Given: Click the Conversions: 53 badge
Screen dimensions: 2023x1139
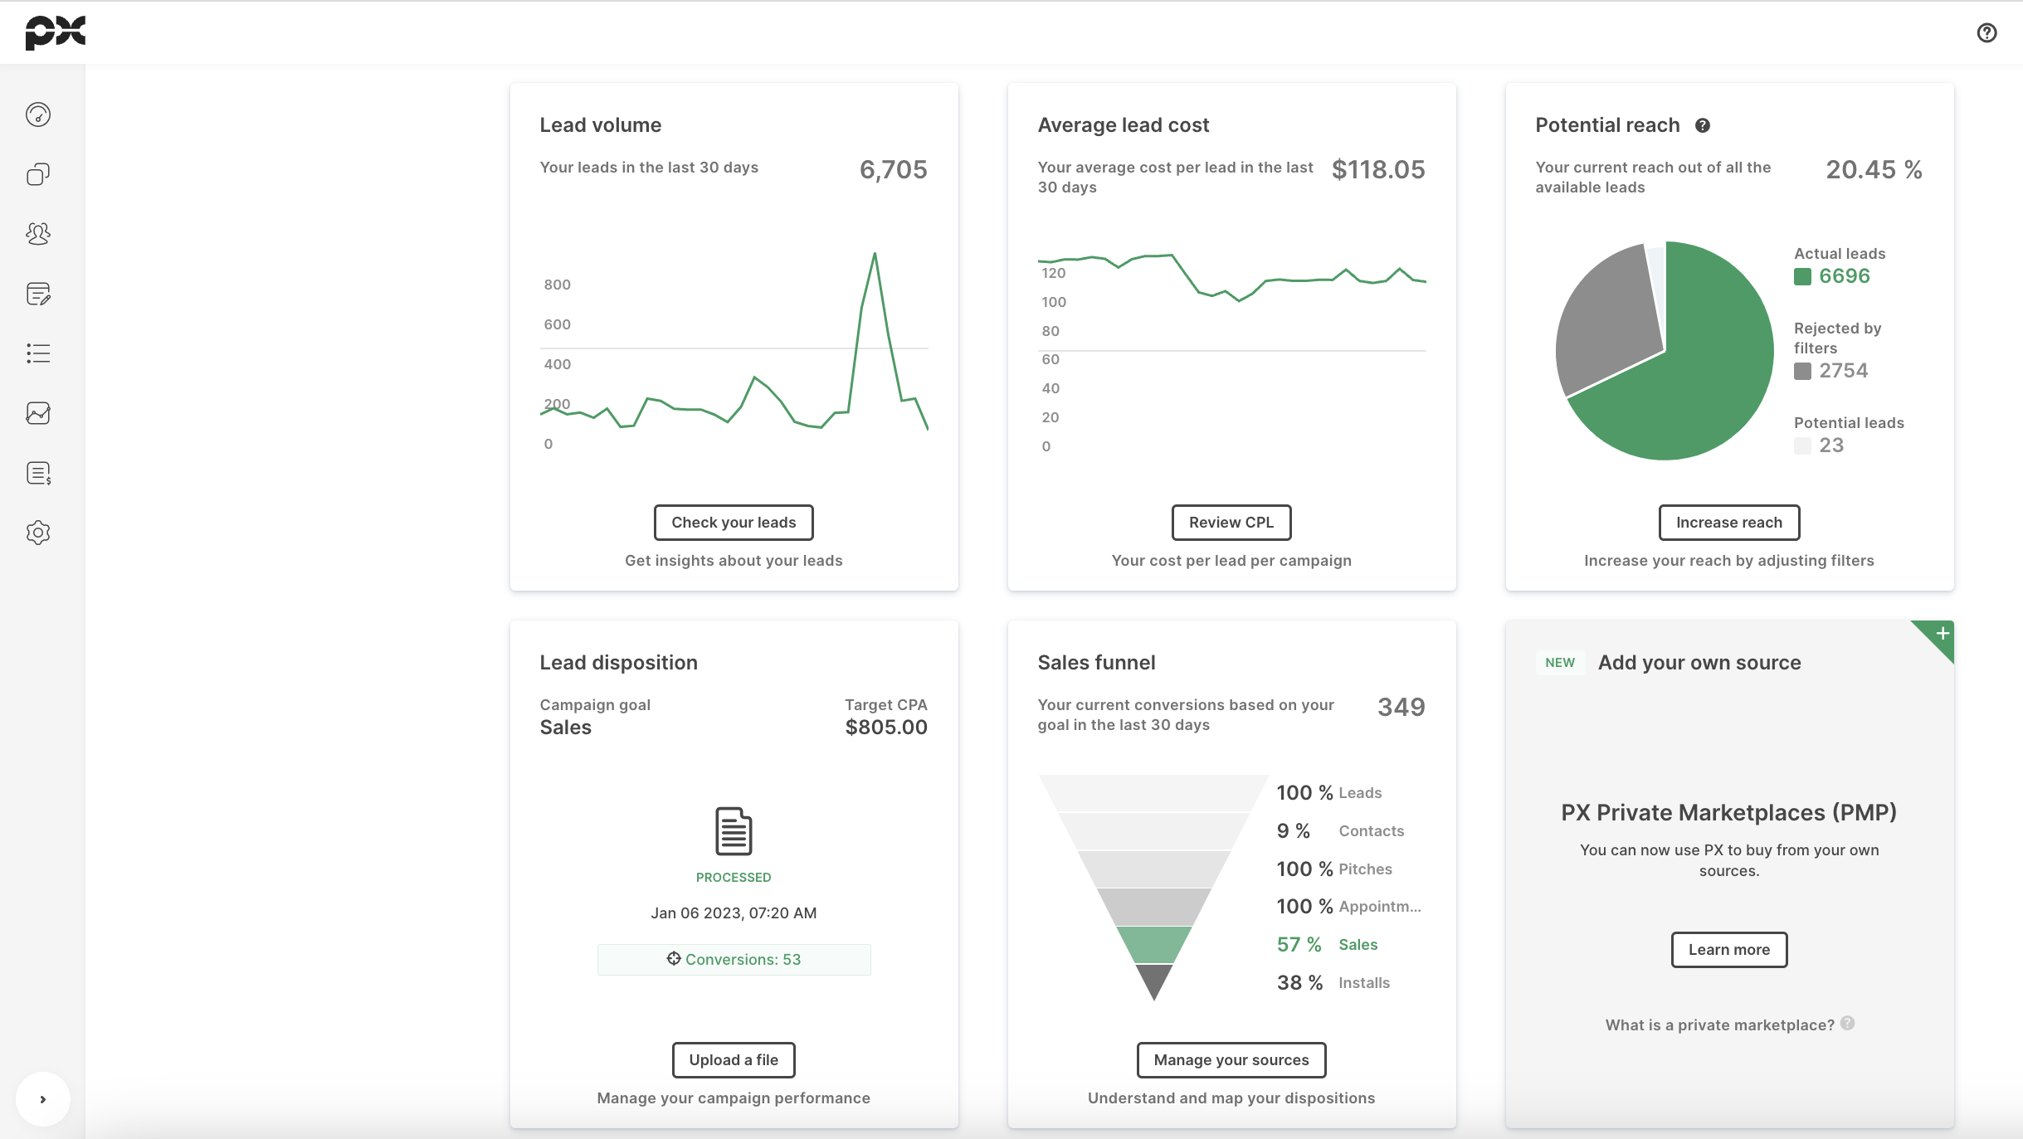Looking at the screenshot, I should (734, 960).
